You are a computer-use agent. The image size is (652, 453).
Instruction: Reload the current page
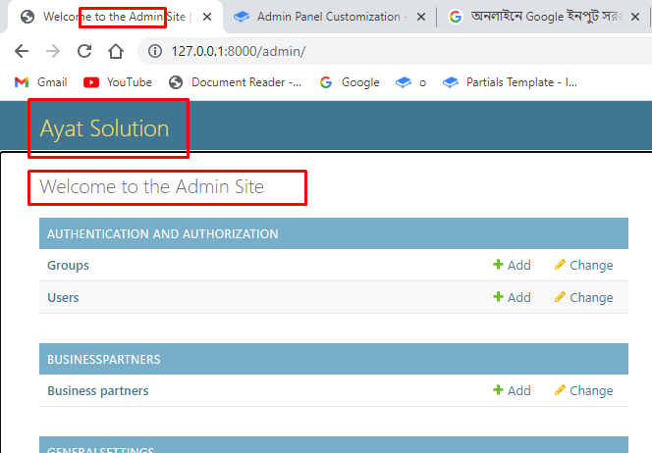84,51
